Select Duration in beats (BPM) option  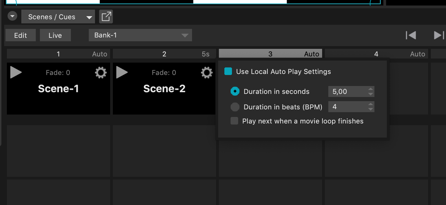(x=235, y=107)
